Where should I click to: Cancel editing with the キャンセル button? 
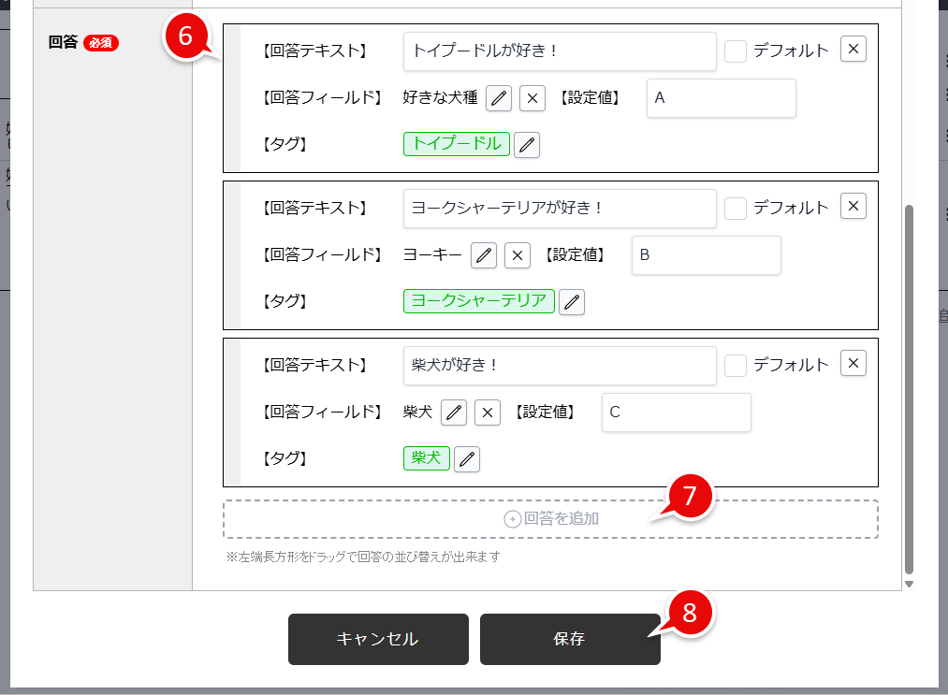pos(377,639)
